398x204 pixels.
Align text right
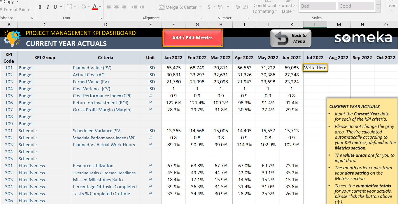124,7
